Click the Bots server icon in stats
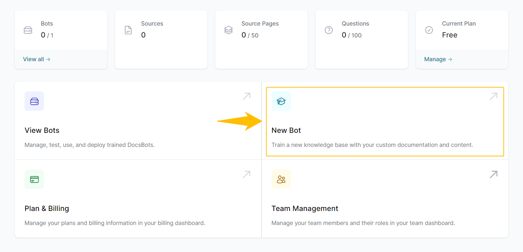 [28, 30]
